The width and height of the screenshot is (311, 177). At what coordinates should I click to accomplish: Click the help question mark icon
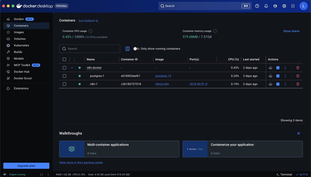coord(257,6)
